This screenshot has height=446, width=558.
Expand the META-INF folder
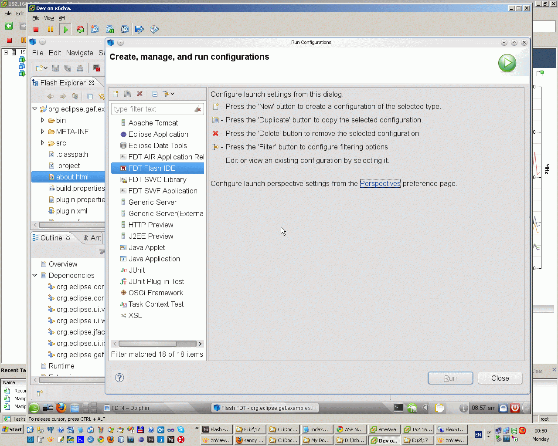point(43,131)
